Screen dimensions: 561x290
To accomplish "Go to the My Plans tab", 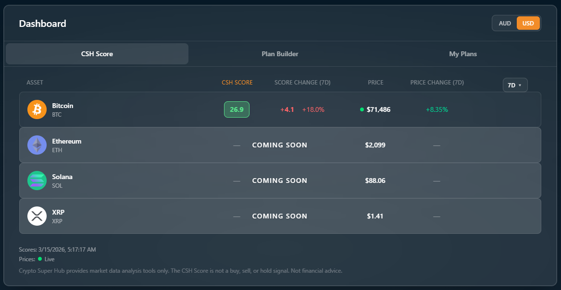I will (x=463, y=54).
